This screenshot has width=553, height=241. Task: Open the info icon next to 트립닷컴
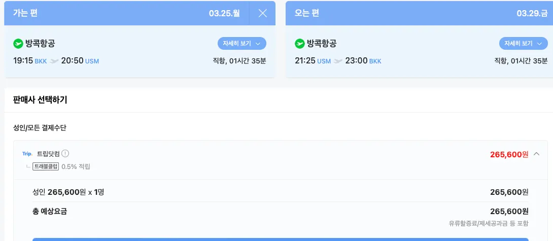pyautogui.click(x=65, y=154)
